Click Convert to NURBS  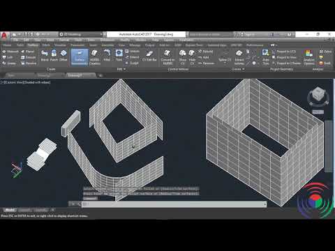tap(167, 57)
